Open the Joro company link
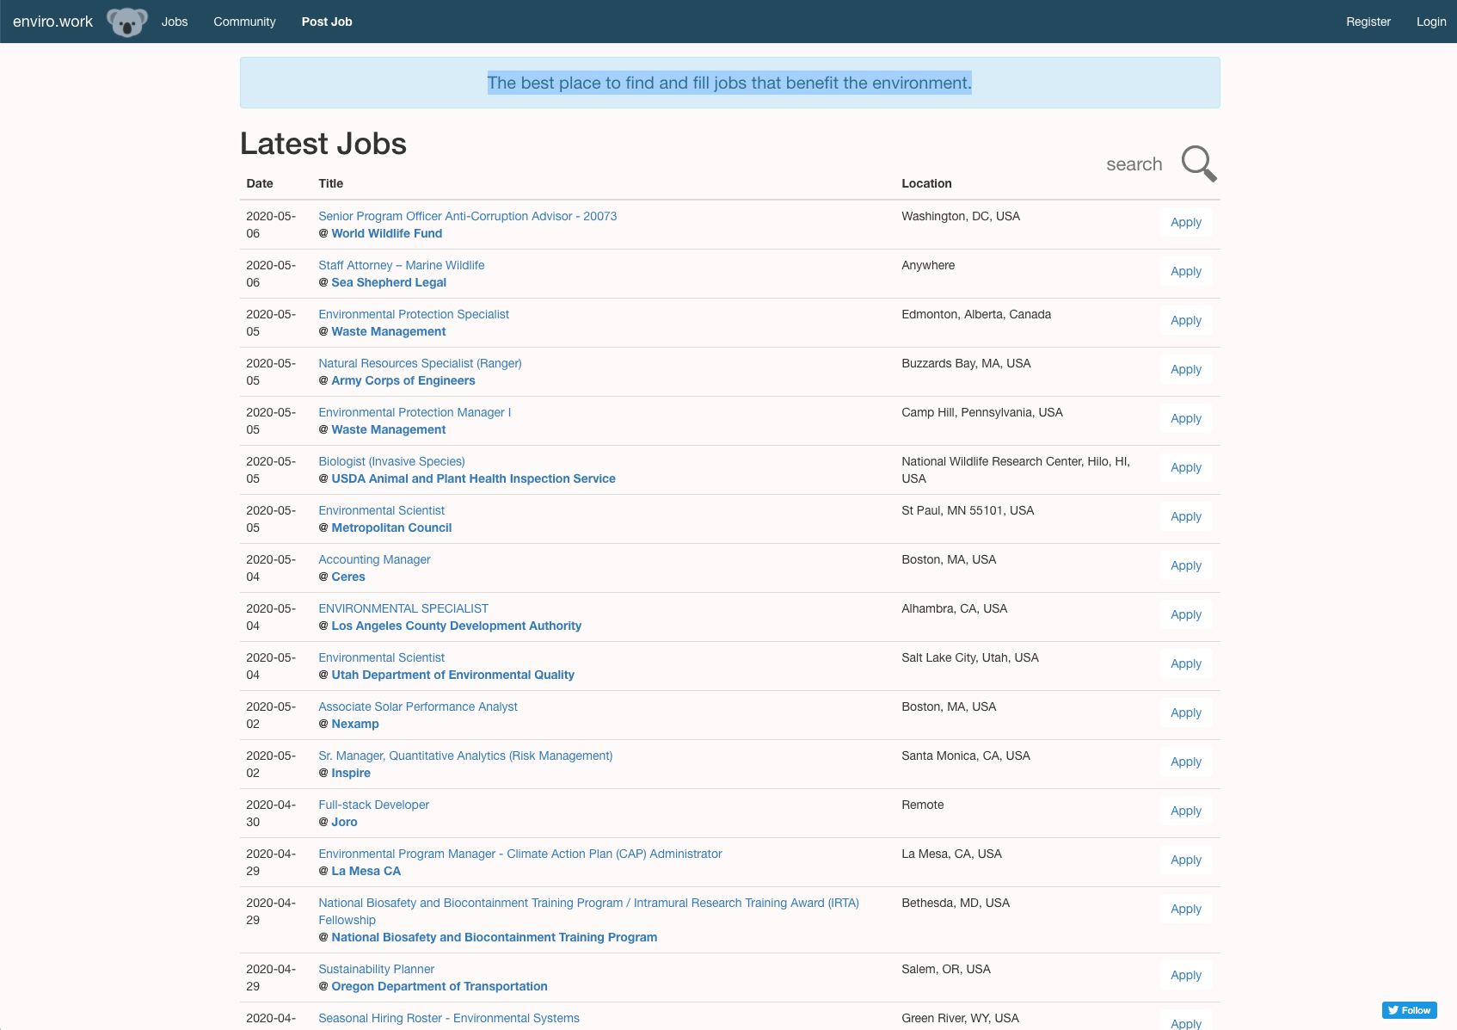Viewport: 1457px width, 1030px height. [x=344, y=822]
